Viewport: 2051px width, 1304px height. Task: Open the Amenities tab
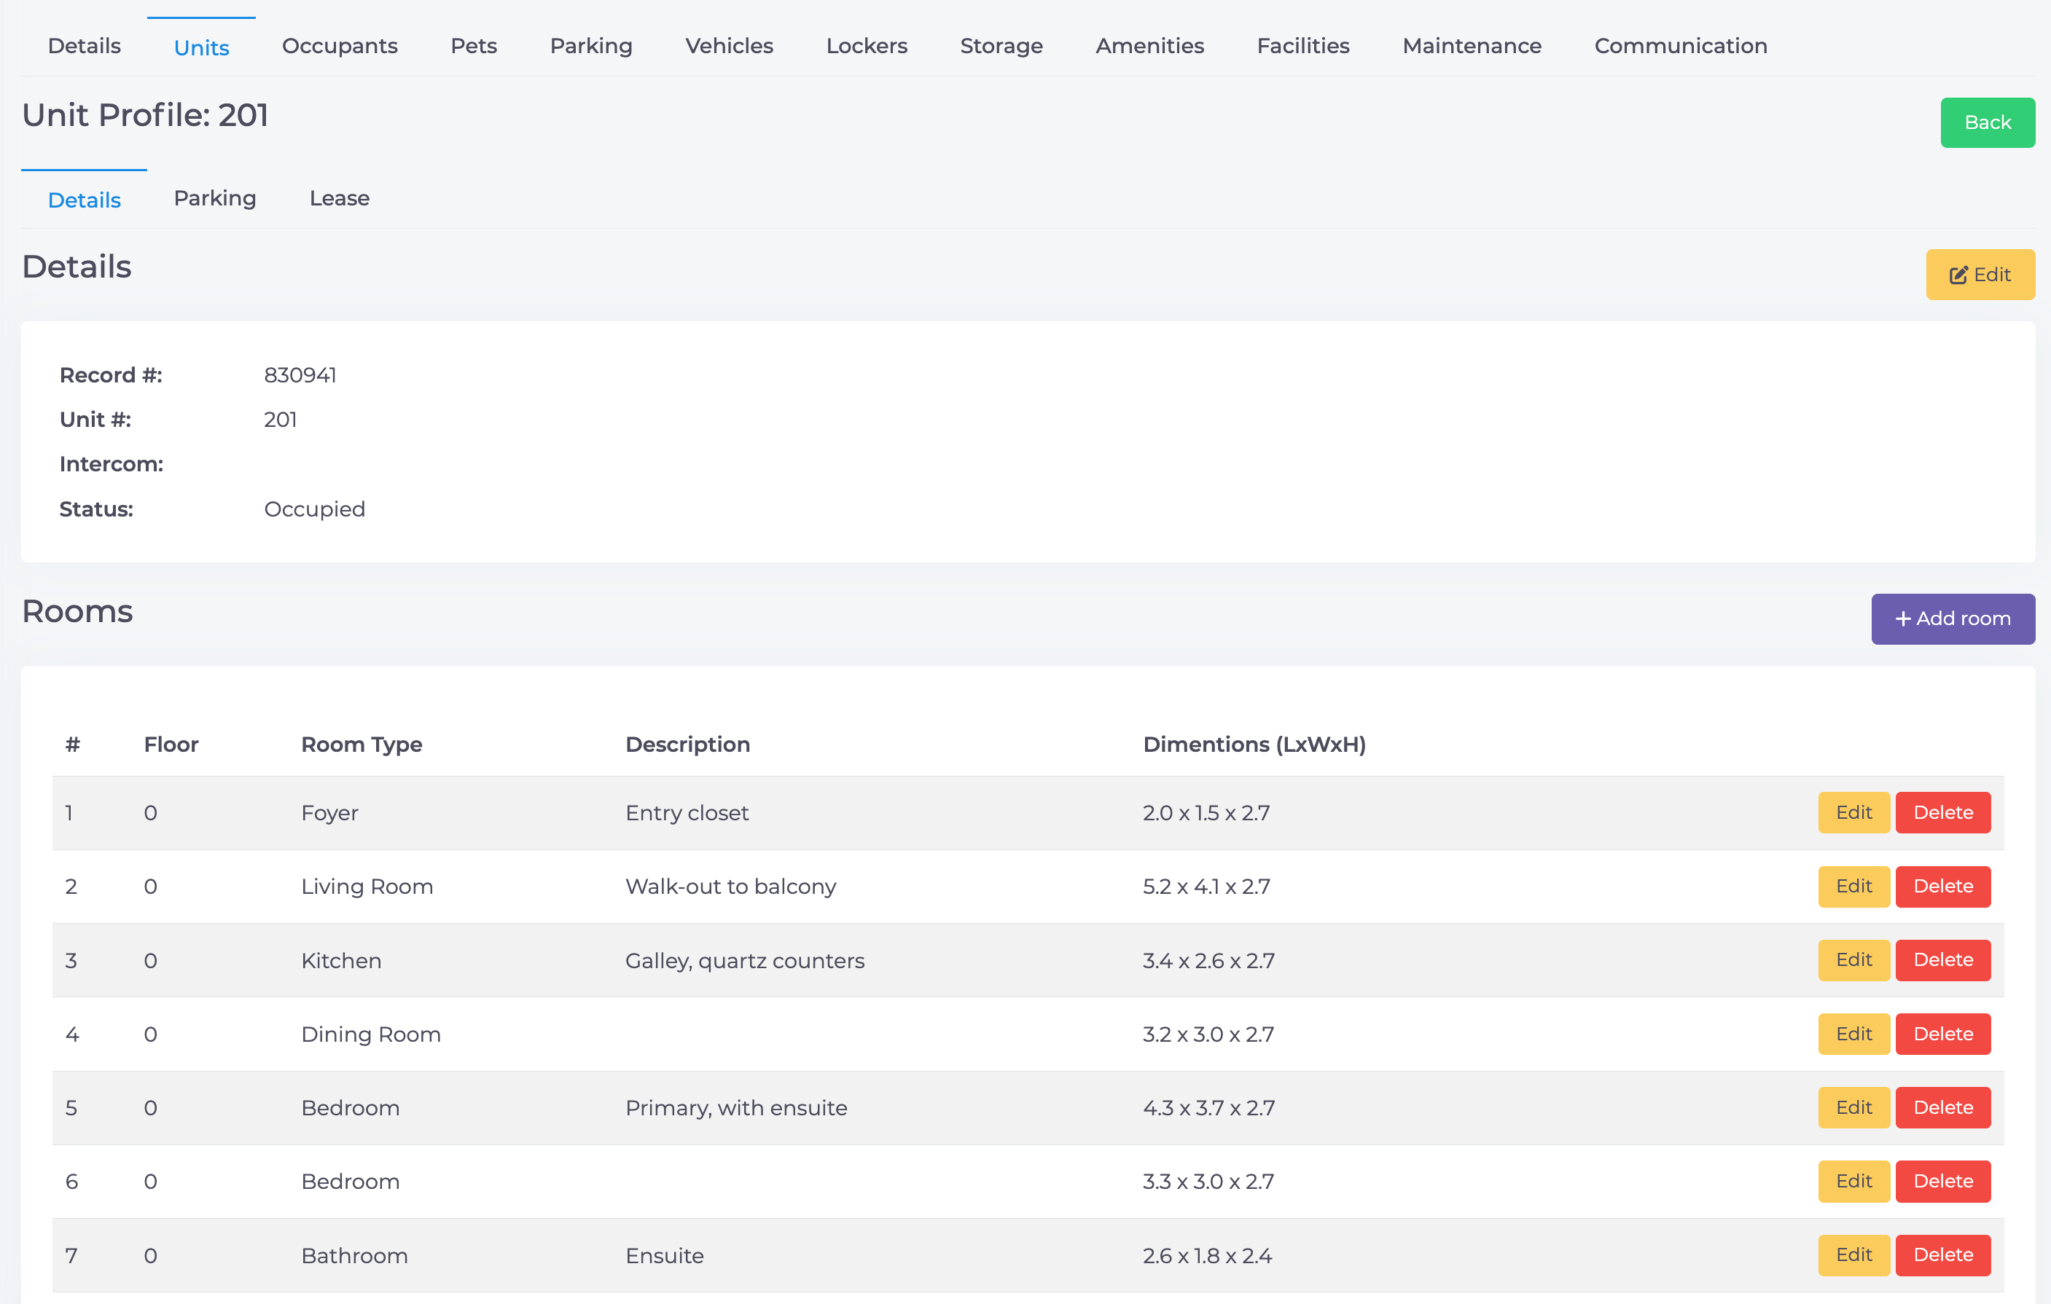1150,46
